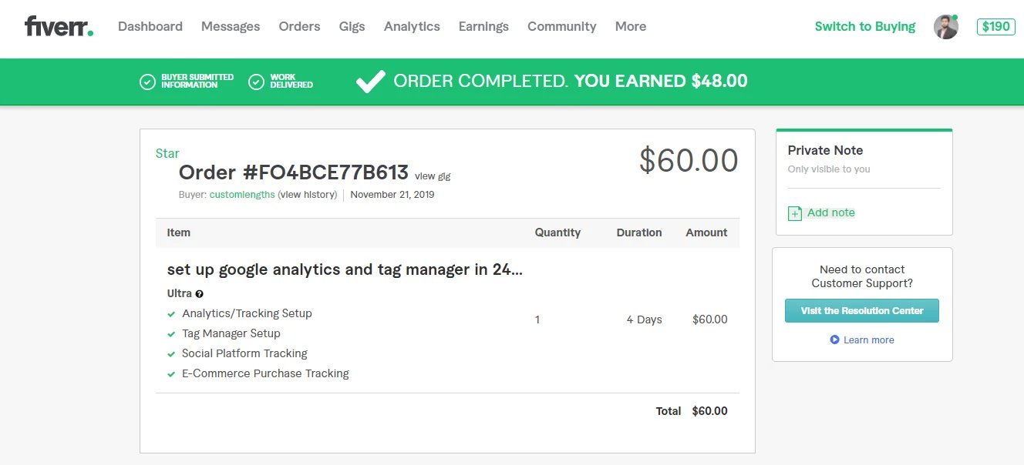Click the E-Commerce Purchase Tracking checkmark
This screenshot has height=465, width=1024.
pos(171,374)
